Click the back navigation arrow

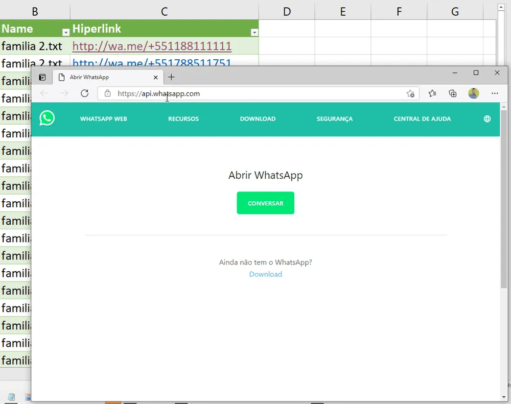(44, 93)
